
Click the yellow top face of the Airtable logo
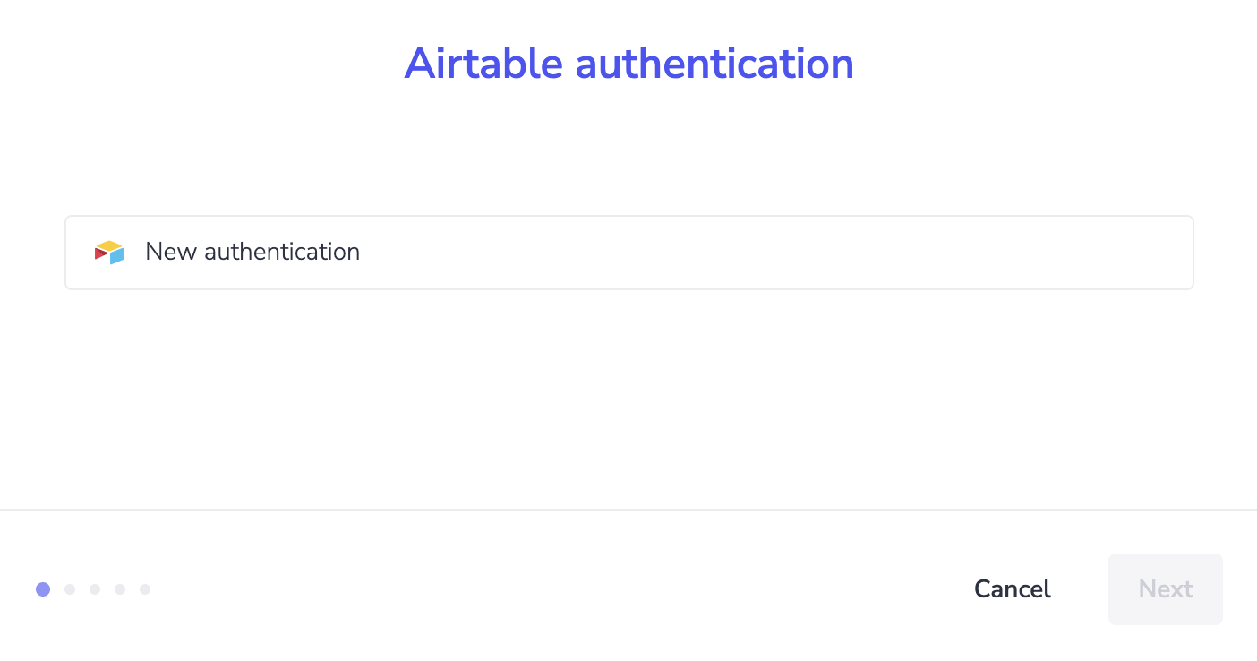109,245
